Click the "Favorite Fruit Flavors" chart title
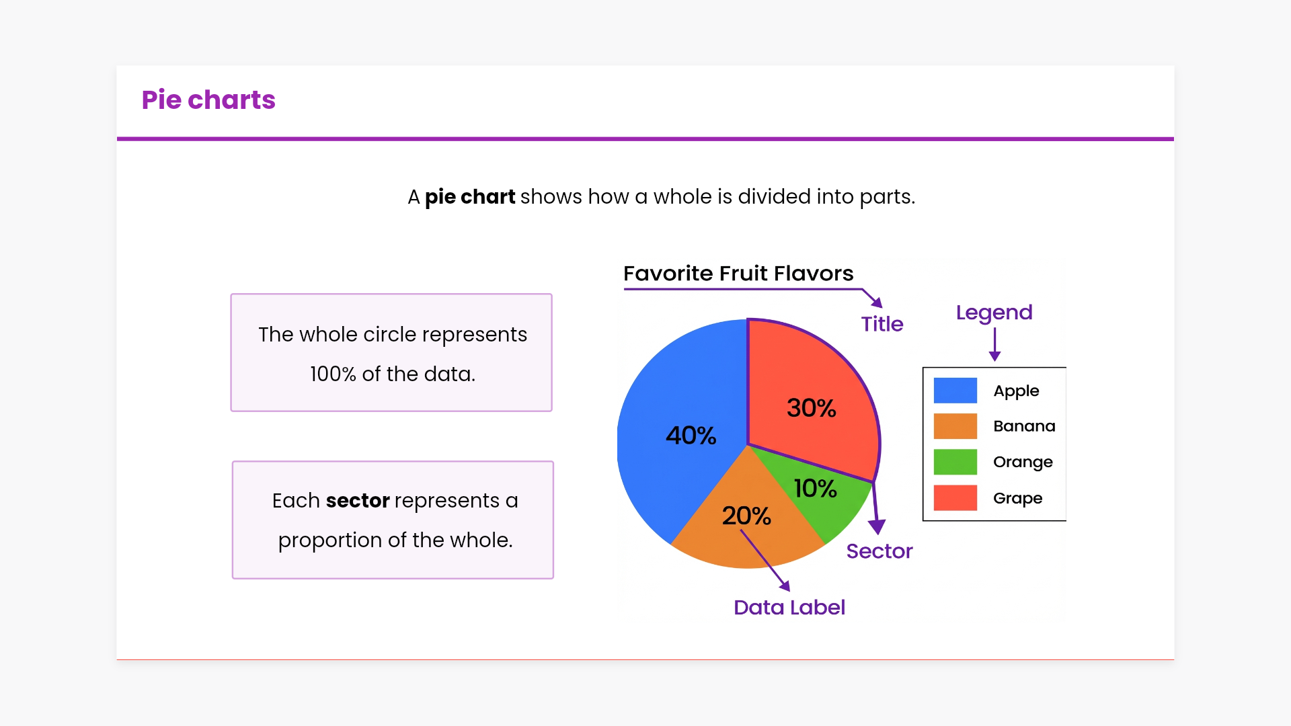 [x=738, y=274]
